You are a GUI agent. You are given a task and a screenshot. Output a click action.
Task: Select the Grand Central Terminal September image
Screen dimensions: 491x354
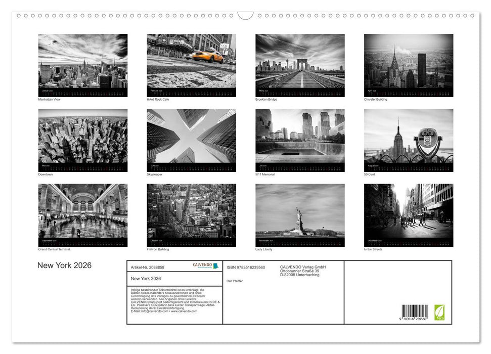82,215
